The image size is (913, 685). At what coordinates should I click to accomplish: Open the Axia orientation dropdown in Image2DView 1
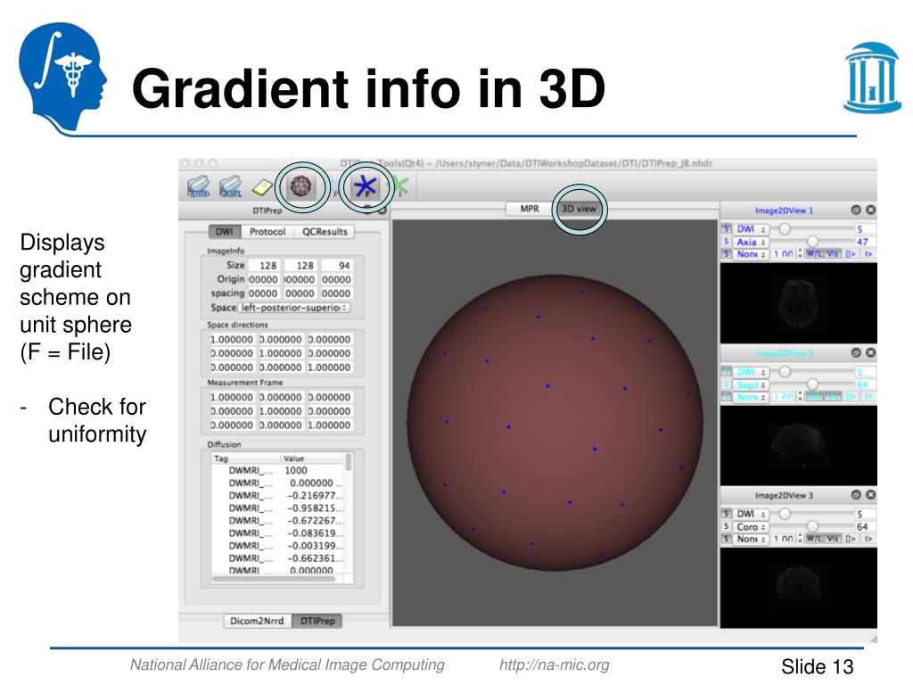tap(751, 242)
